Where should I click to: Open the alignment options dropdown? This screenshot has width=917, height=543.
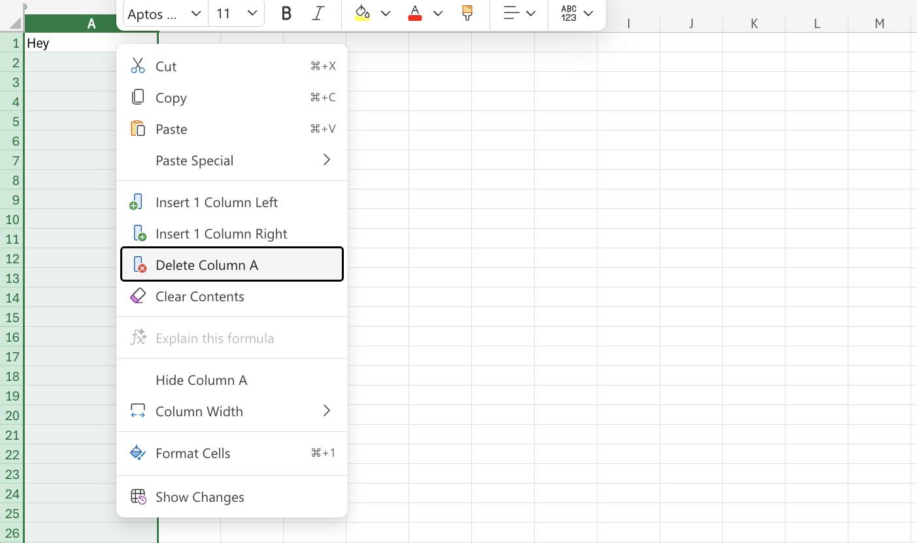pos(519,13)
